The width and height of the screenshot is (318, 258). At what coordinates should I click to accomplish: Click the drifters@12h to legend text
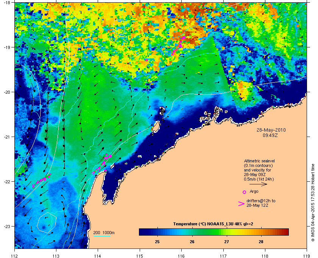[261, 201]
